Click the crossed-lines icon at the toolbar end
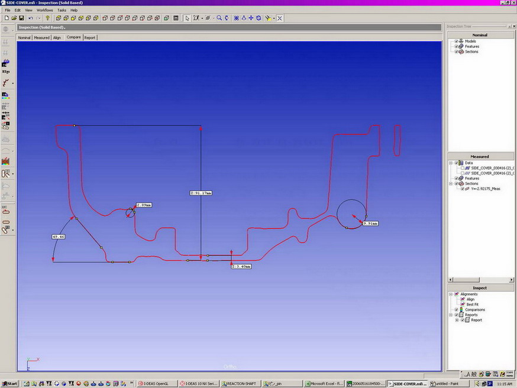517x388 pixels. coord(280,18)
